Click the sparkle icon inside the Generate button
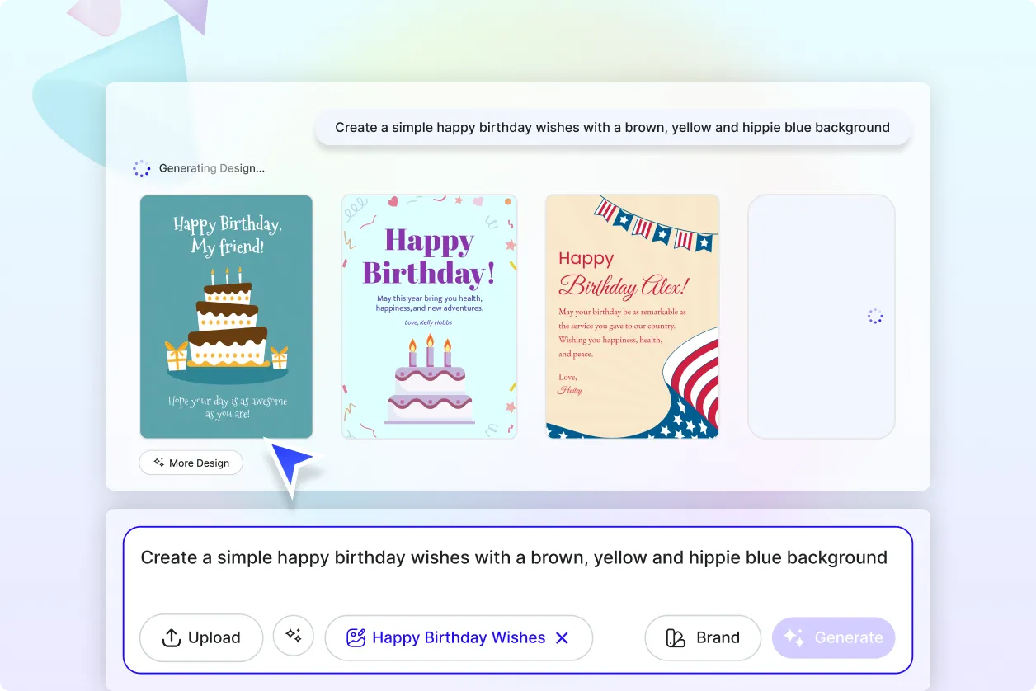This screenshot has width=1036, height=691. (x=794, y=637)
